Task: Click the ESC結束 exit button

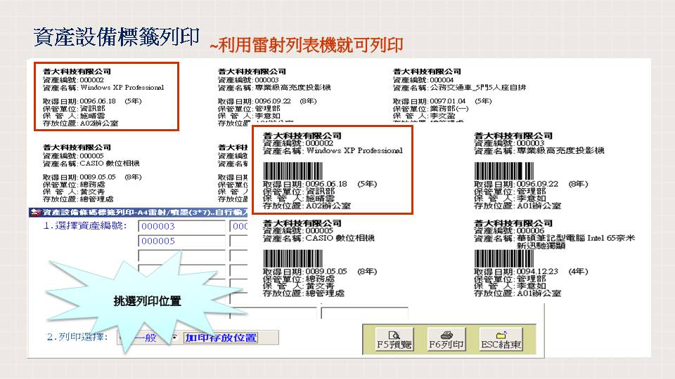Action: pyautogui.click(x=501, y=340)
